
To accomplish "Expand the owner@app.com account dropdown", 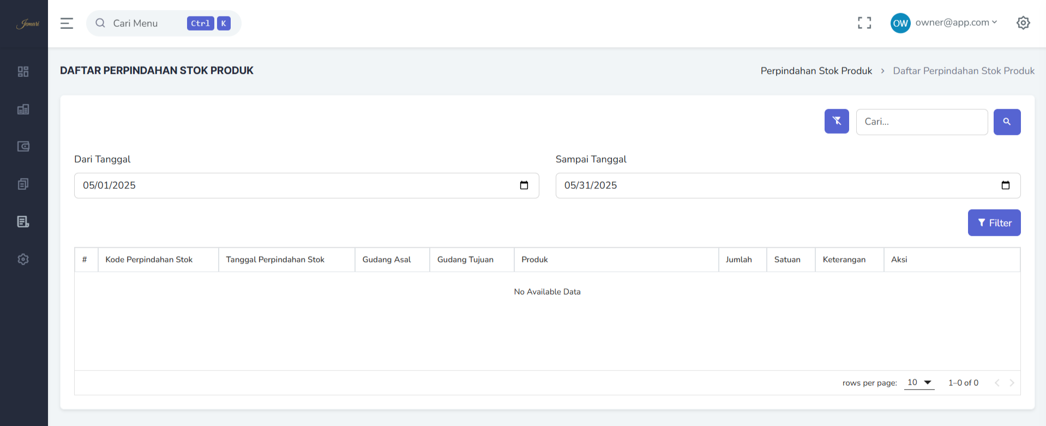I will pos(956,23).
